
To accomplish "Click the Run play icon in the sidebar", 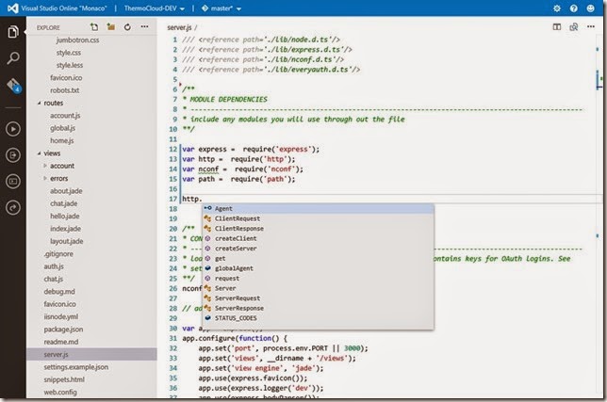I will [13, 127].
